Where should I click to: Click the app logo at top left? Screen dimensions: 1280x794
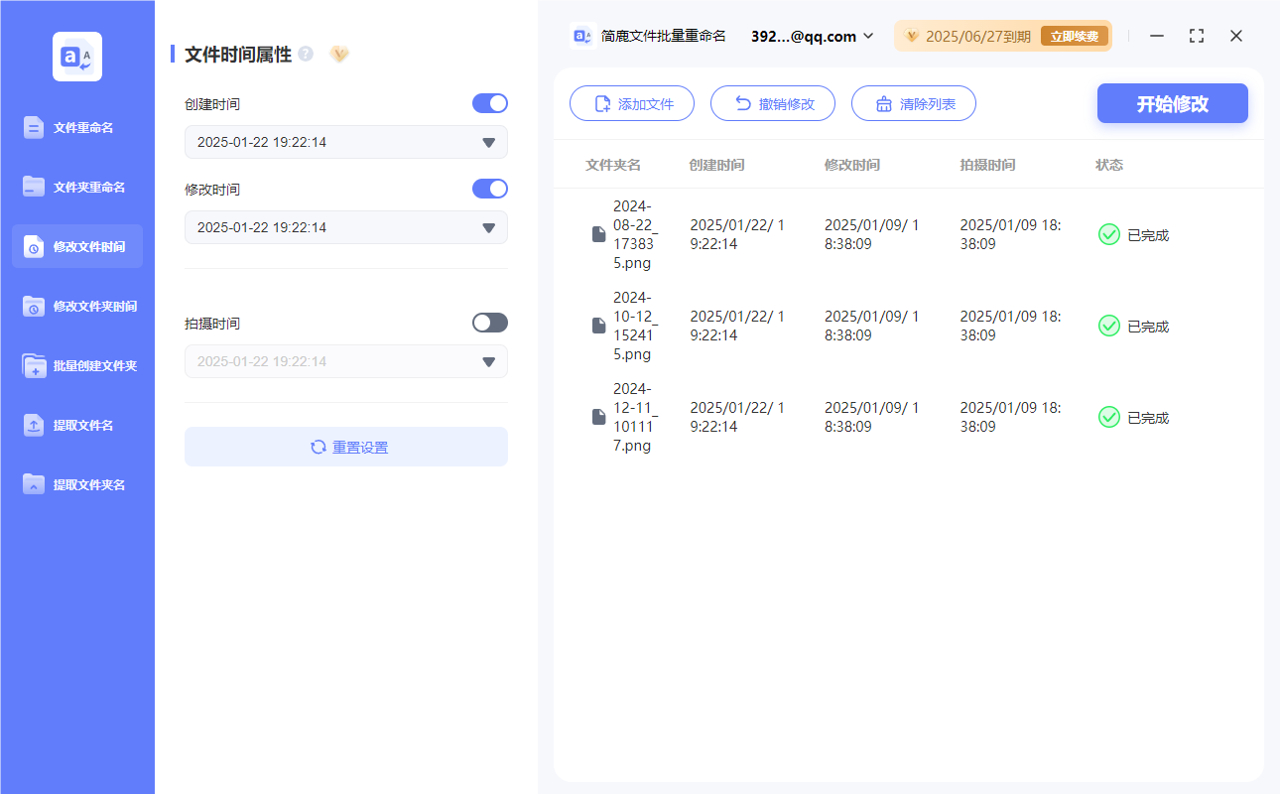pyautogui.click(x=77, y=57)
